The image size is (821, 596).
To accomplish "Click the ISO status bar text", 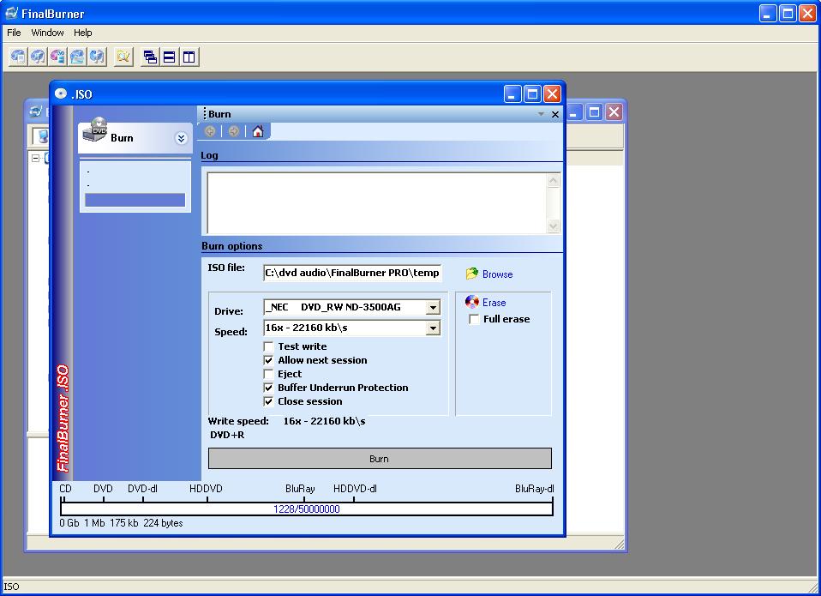I will [x=11, y=587].
